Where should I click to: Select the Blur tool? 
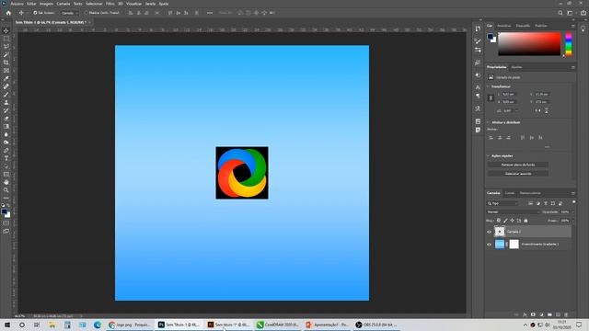click(x=6, y=134)
